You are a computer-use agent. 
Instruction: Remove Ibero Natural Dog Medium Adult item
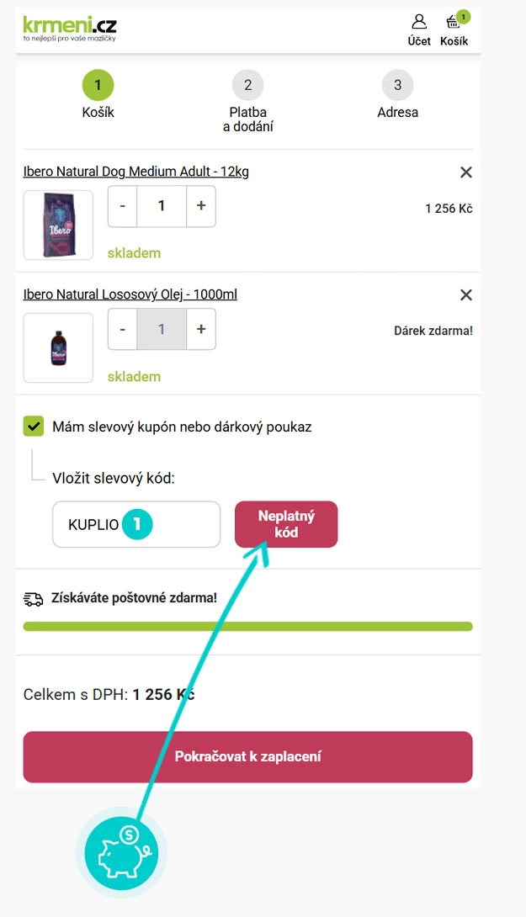(466, 172)
